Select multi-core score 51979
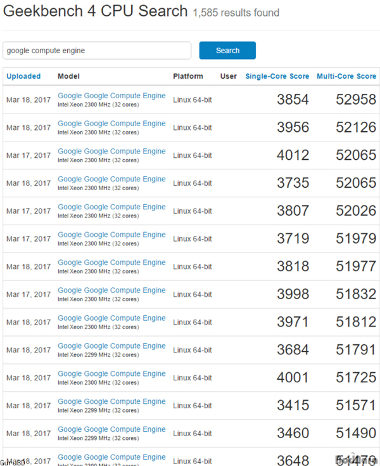 [x=356, y=238]
